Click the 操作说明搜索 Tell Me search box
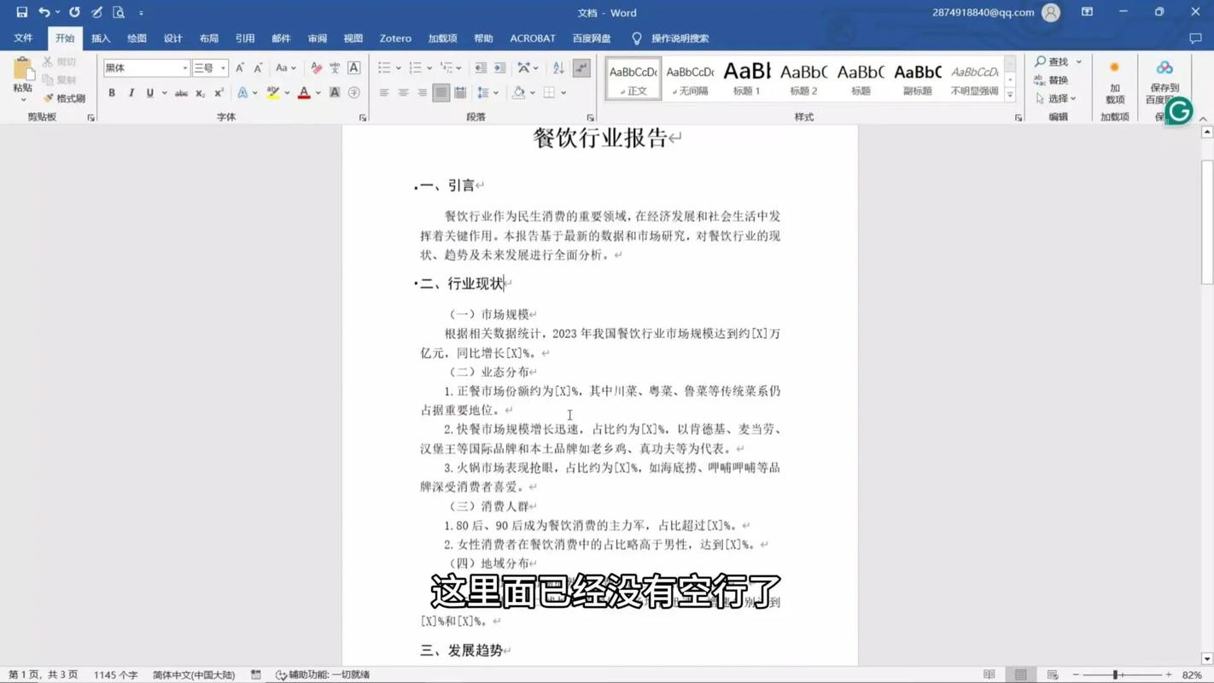1214x683 pixels. tap(680, 38)
